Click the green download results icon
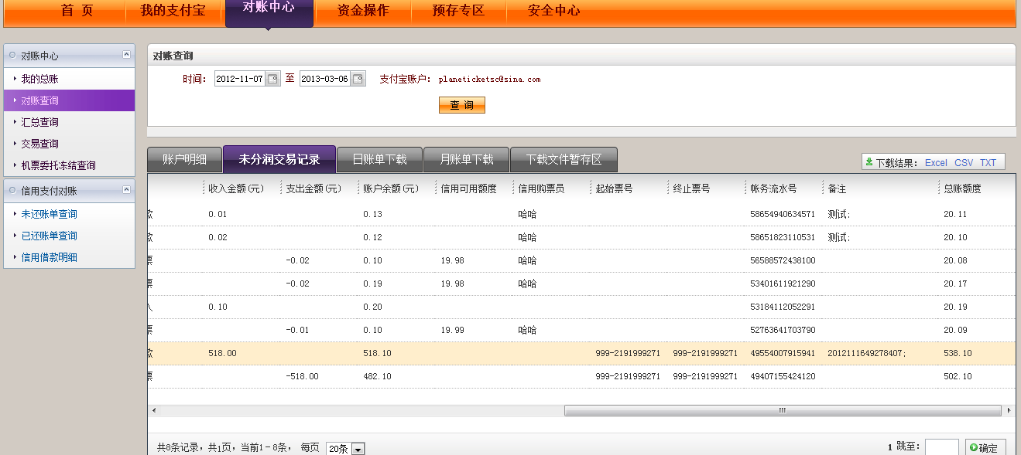The height and width of the screenshot is (455, 1021). (x=869, y=162)
